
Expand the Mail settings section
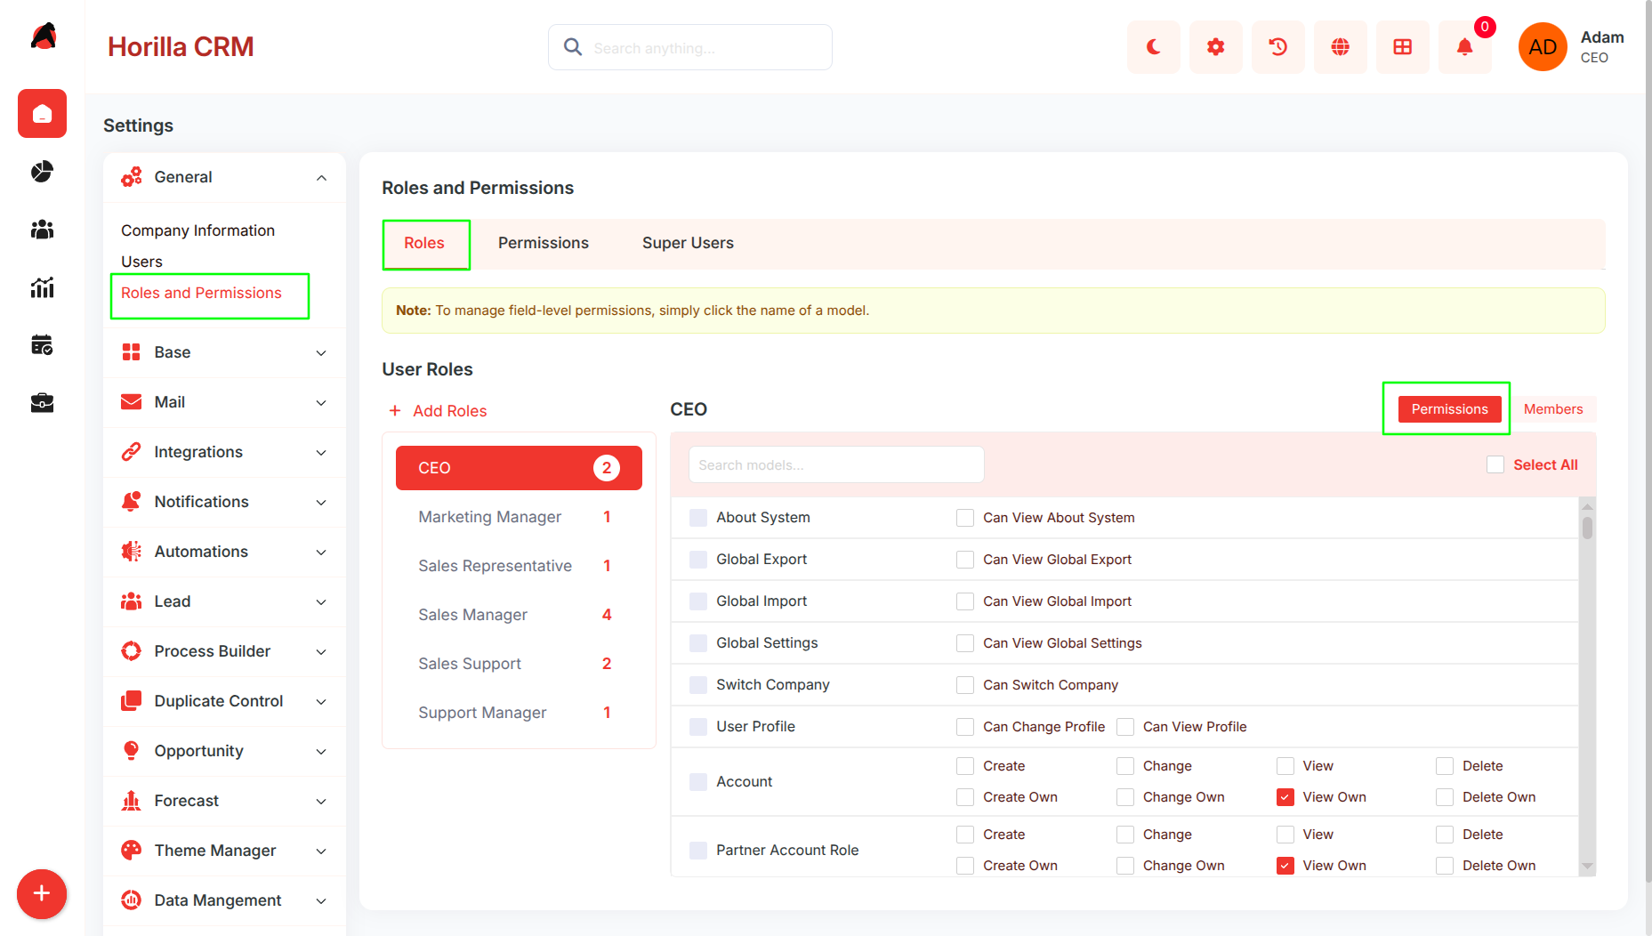click(224, 402)
